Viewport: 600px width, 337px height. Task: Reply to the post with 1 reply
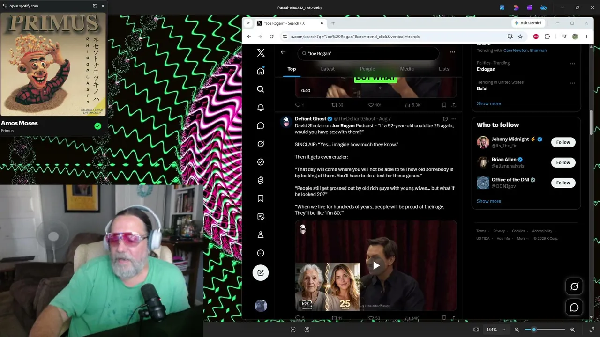coord(299,105)
